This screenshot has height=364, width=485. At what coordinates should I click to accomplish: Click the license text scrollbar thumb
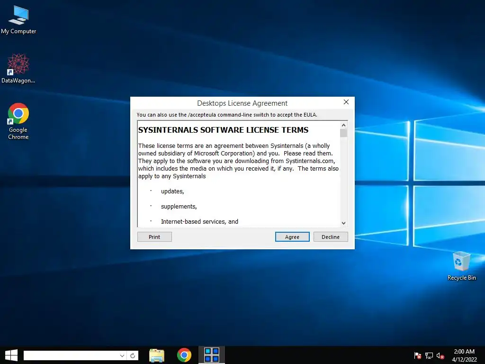point(343,133)
